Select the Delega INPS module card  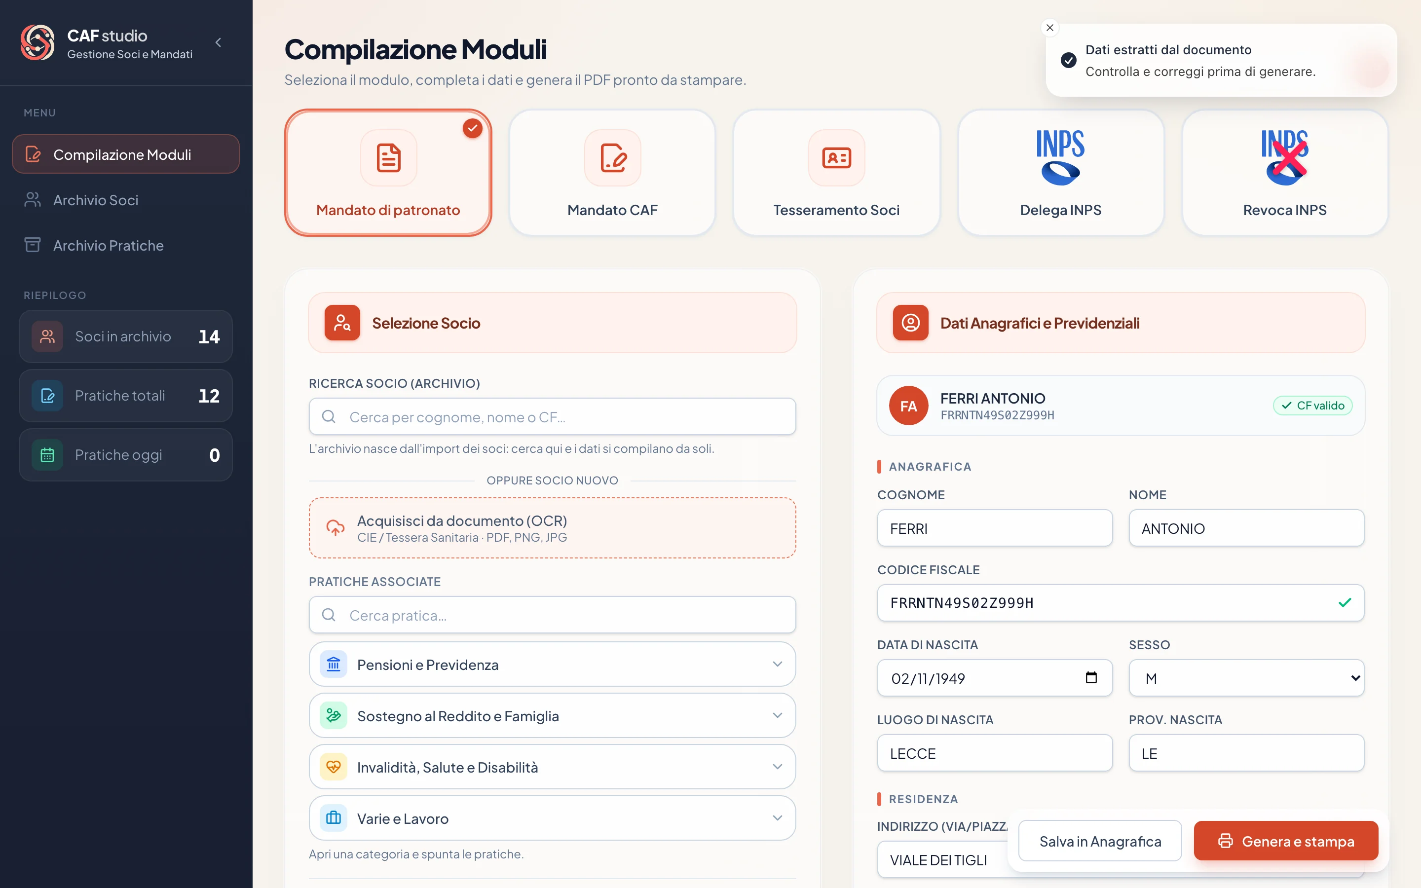1060,173
